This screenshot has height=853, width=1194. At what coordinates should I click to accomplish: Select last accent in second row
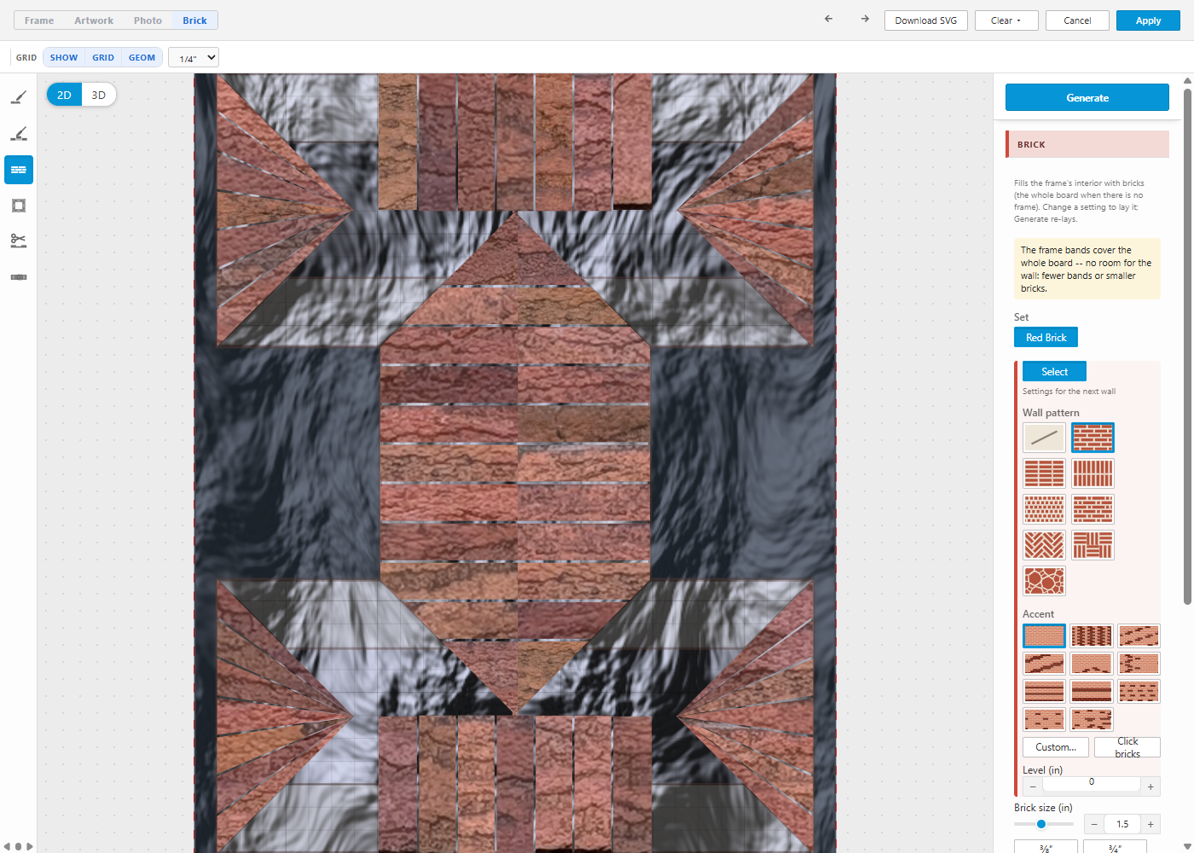pos(1139,664)
